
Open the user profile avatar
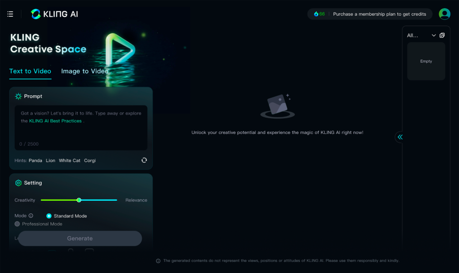(444, 14)
